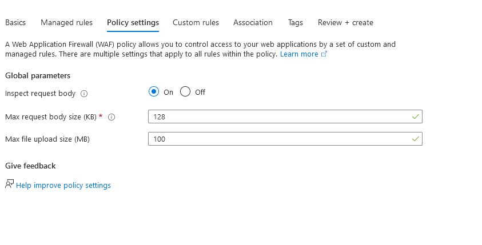Open the Learn more link
This screenshot has height=245, width=482.
(x=298, y=54)
